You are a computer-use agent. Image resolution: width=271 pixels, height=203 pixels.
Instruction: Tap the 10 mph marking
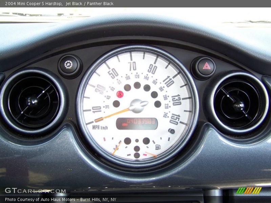coord(97,109)
